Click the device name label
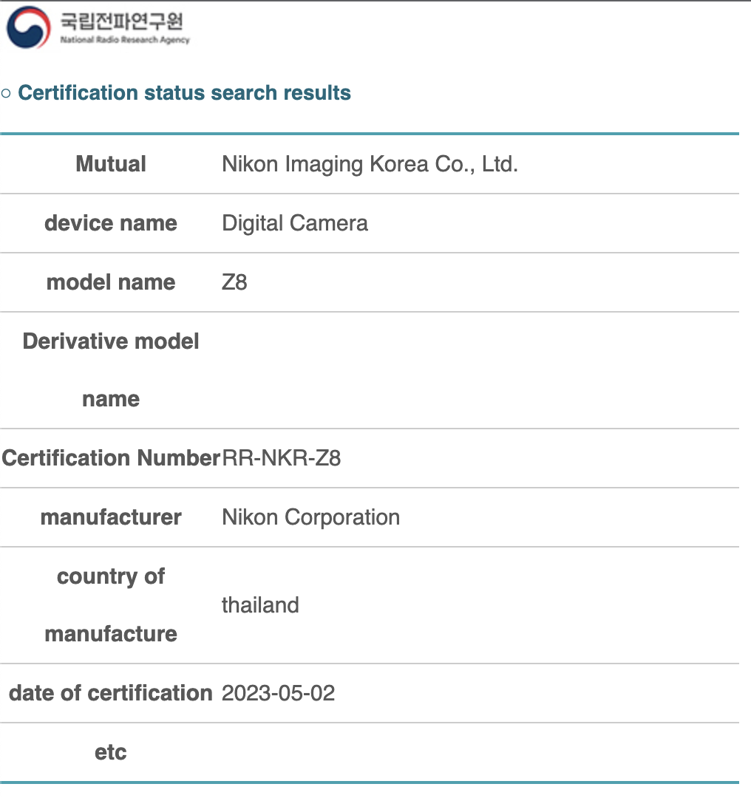 click(x=111, y=223)
